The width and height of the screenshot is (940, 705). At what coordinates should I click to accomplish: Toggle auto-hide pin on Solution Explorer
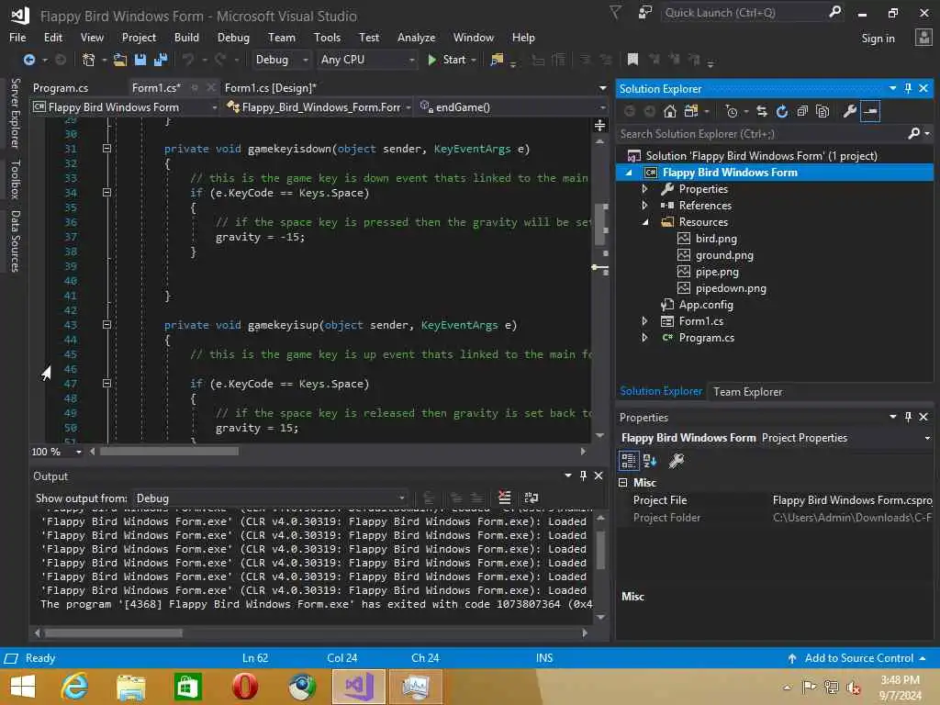pyautogui.click(x=908, y=88)
